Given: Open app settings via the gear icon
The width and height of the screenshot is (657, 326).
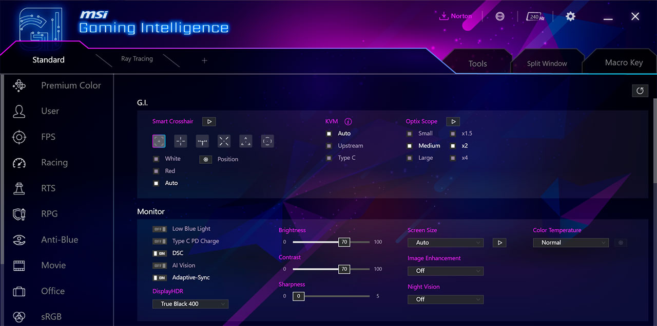Looking at the screenshot, I should [570, 16].
